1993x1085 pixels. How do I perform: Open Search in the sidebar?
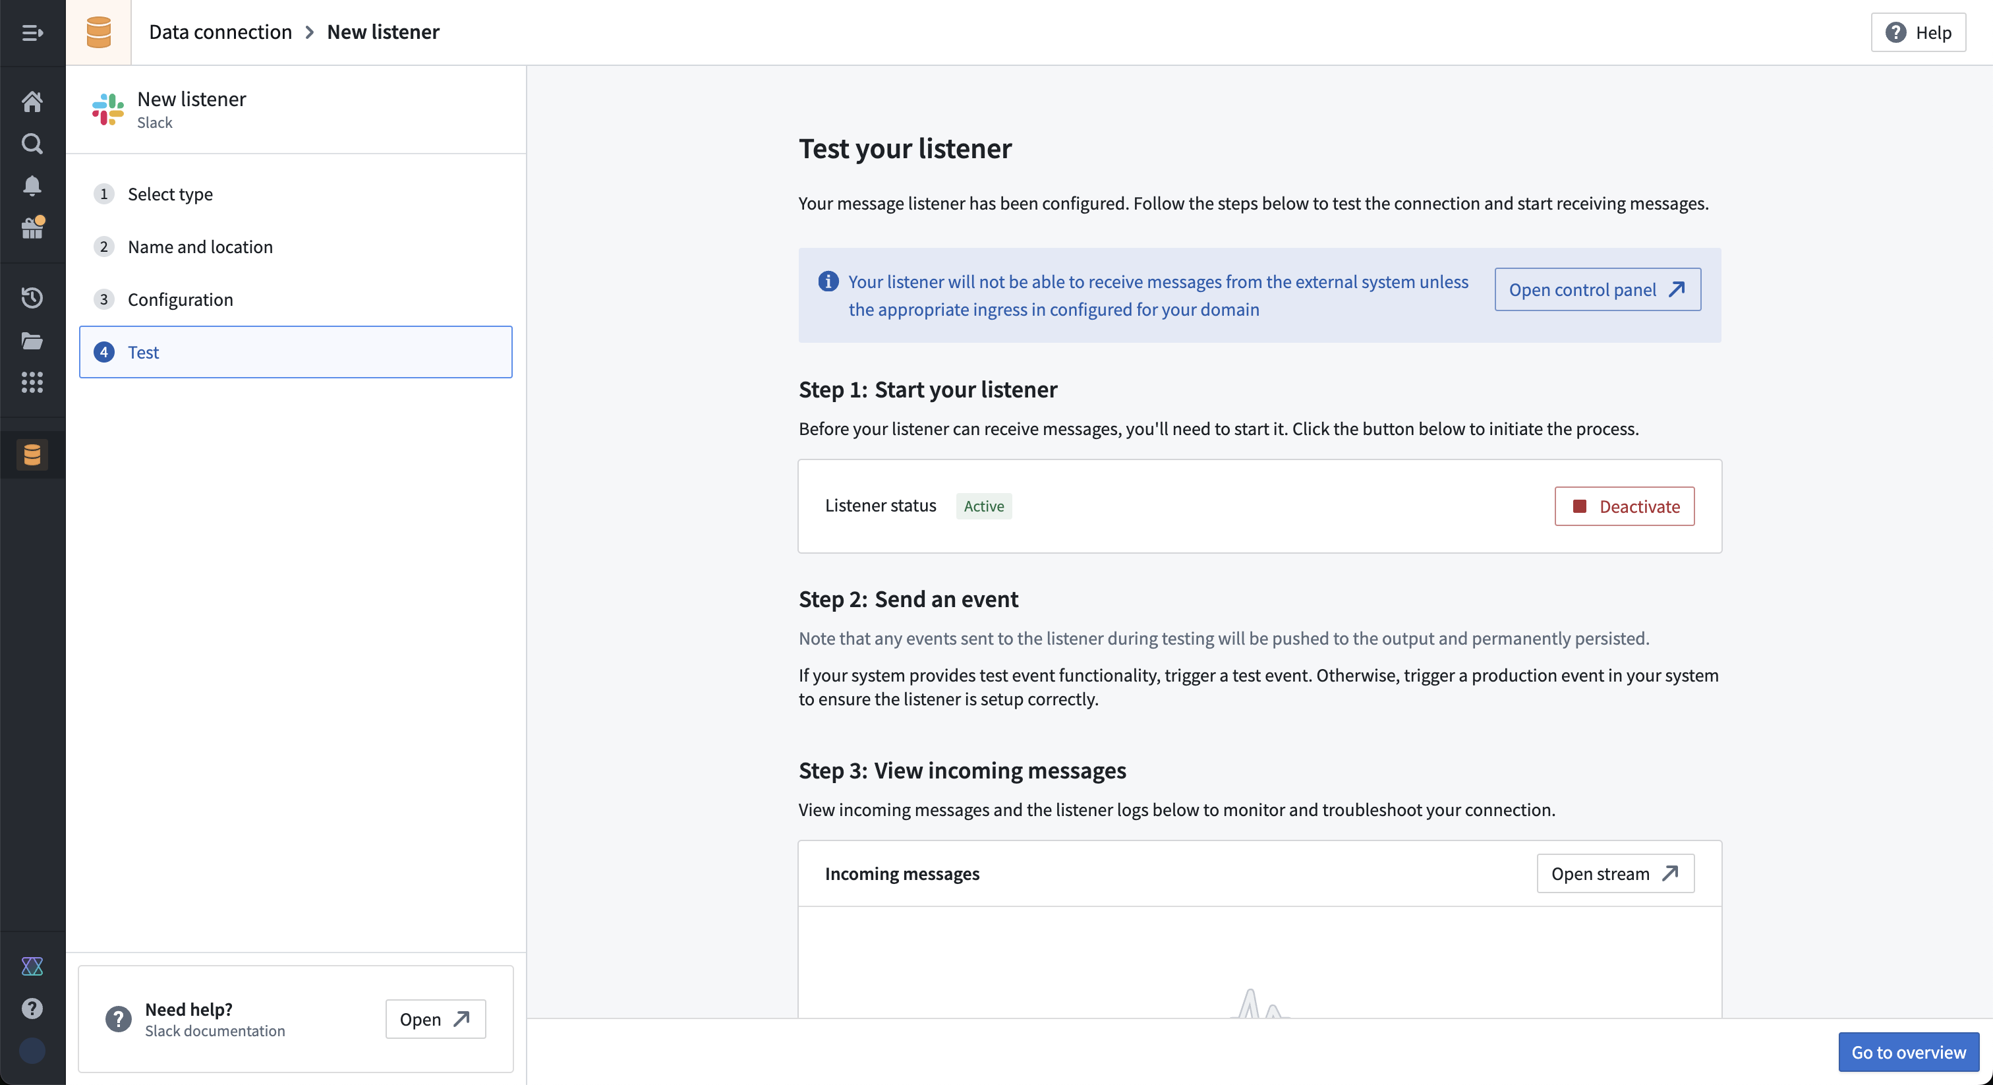(x=32, y=143)
